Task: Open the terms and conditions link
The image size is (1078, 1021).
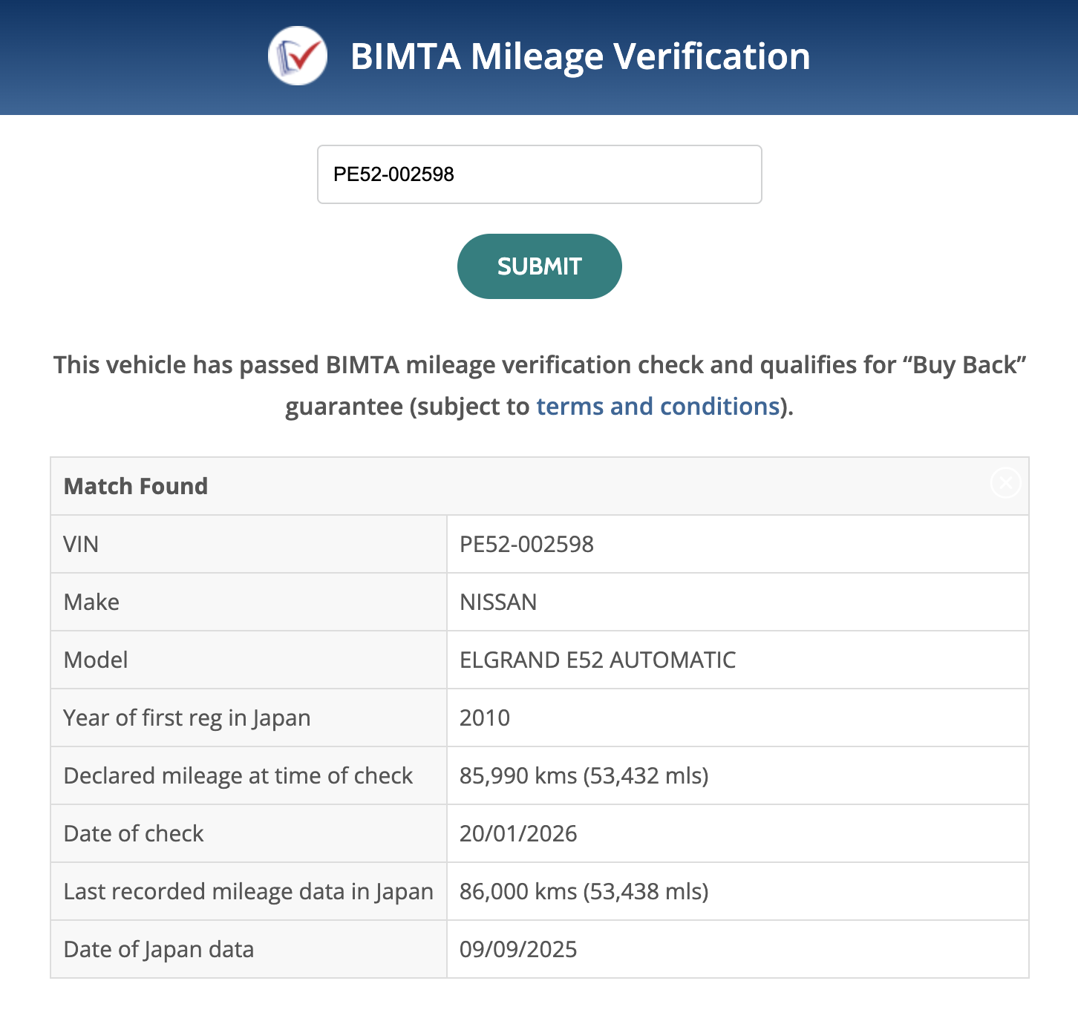Action: tap(658, 407)
